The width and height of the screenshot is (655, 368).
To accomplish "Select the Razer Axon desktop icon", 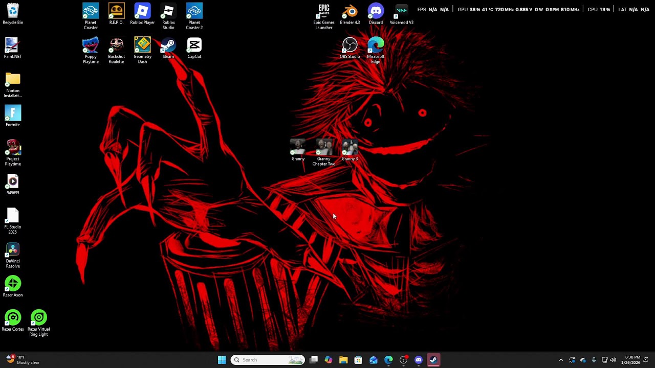I will 13,287.
